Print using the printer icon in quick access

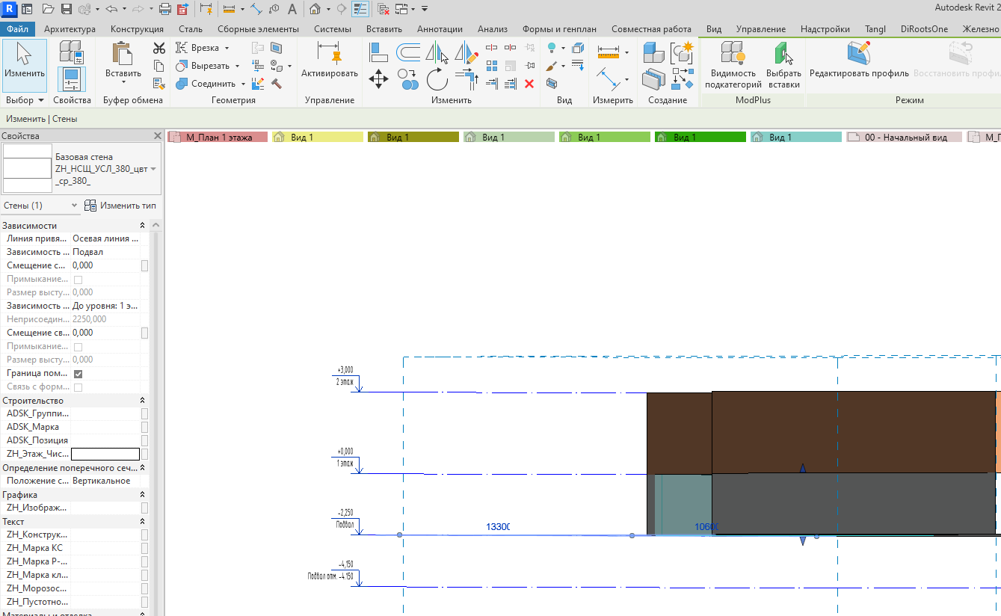[165, 9]
